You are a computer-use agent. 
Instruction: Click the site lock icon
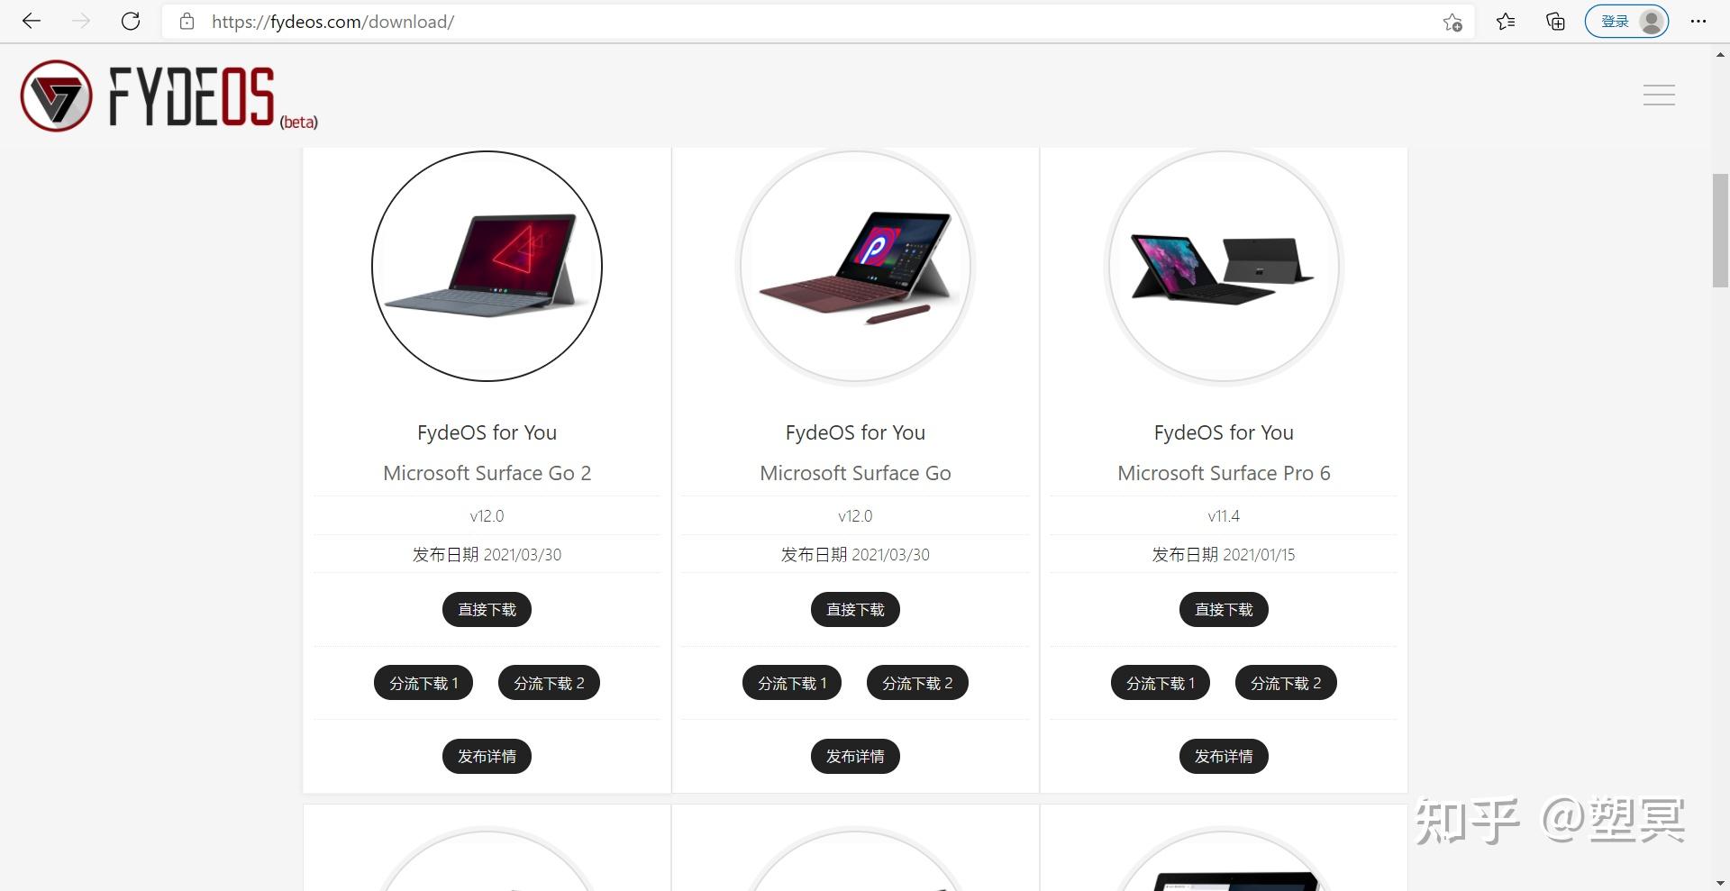click(x=187, y=22)
